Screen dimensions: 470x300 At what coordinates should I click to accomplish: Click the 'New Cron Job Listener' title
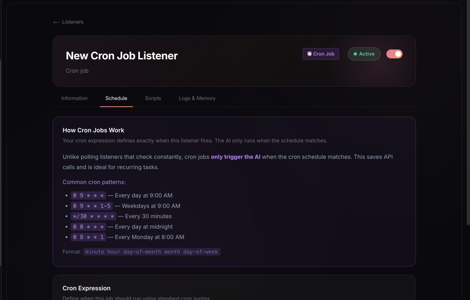click(121, 55)
